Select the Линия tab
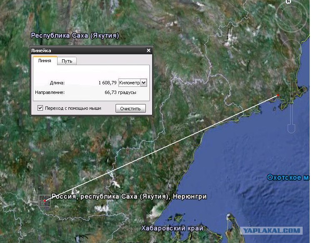 (45, 61)
